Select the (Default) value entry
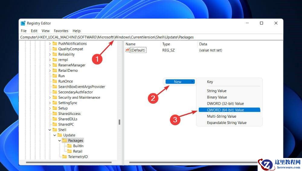This screenshot has width=302, height=171. 138,50
